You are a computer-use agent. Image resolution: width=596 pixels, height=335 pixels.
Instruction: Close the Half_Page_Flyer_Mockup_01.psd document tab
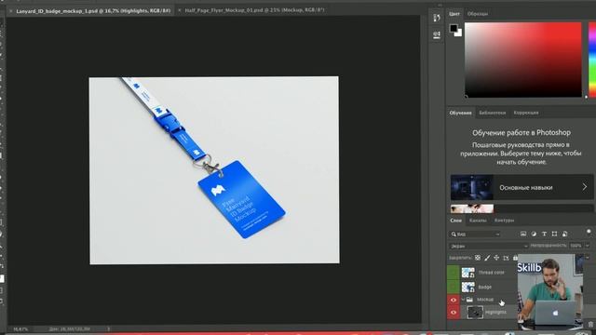(180, 10)
